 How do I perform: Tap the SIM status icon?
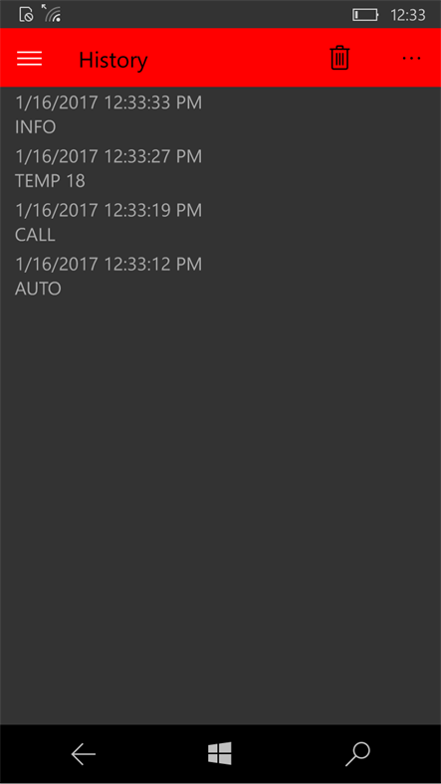click(x=26, y=15)
